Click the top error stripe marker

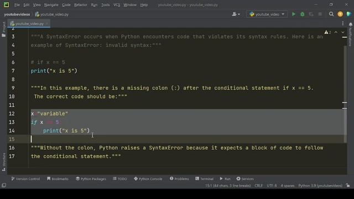345,37
